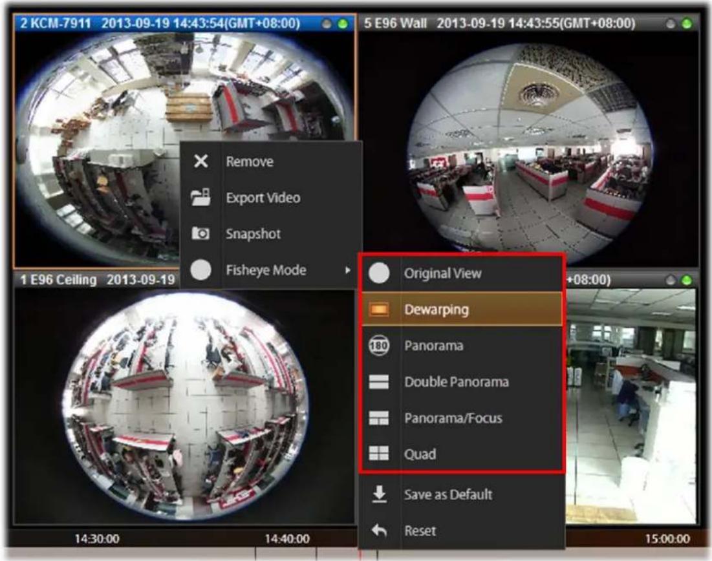Select the 5 E96 Wall title bar
712x561 pixels.
530,23
